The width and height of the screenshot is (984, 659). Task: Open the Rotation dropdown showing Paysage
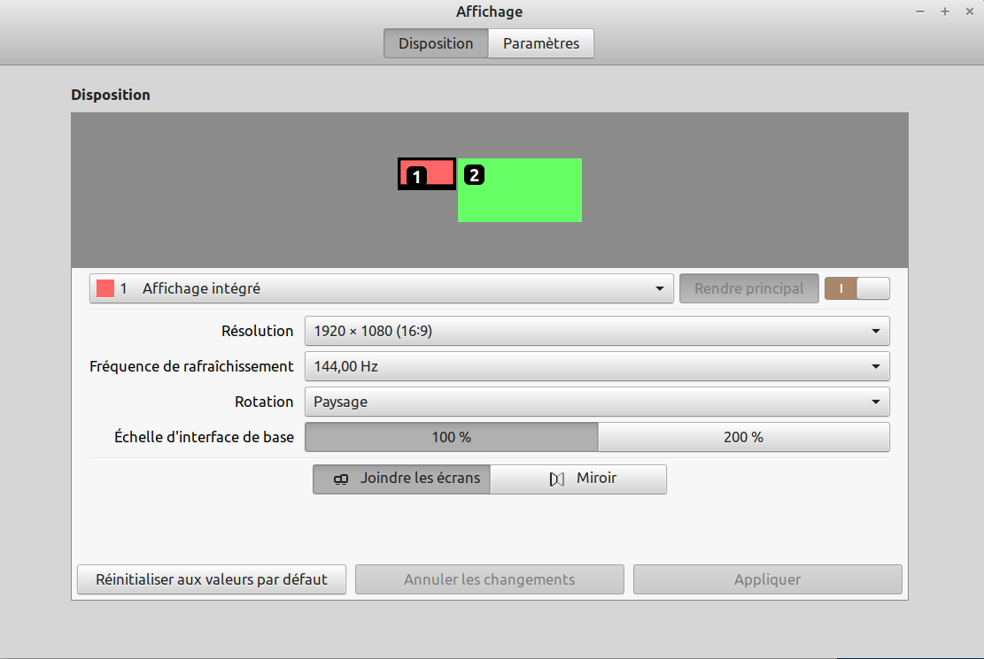pos(596,402)
